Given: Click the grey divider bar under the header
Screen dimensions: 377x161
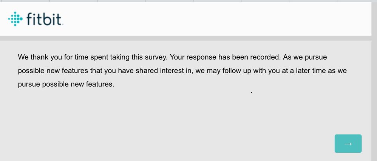Looking at the screenshot, I should (185, 38).
